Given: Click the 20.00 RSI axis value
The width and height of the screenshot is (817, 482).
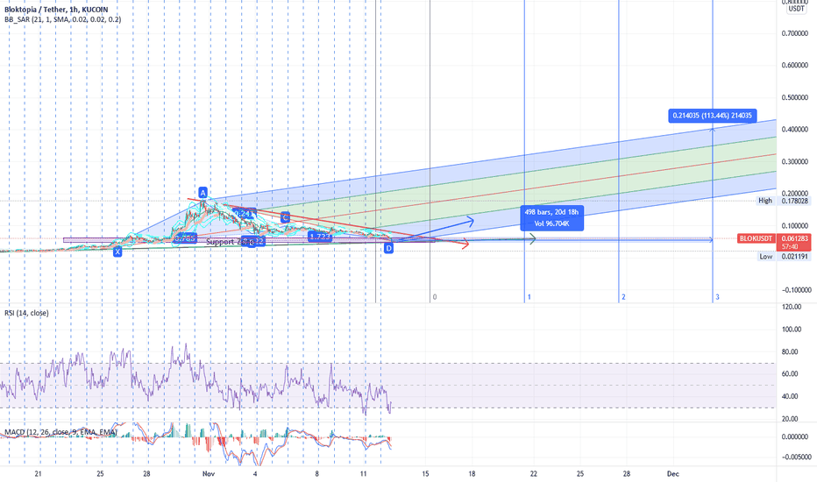Looking at the screenshot, I should (x=790, y=418).
